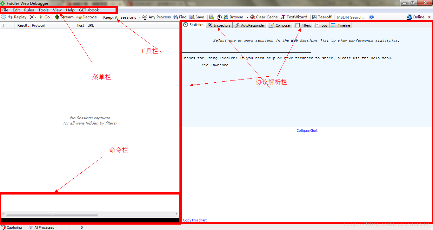Click the comment balloon icon in toolbar
433x230 pixels.
pos(3,17)
